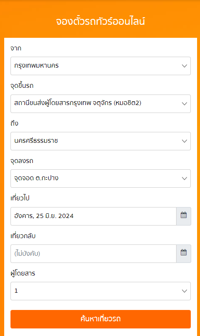Click the ค้นหาเที่ยวรถ search button
Viewport: 200px width, 336px height.
pos(101,319)
